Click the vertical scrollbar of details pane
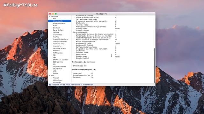Image resolution: width=204 pixels, height=114 pixels. pos(155,65)
